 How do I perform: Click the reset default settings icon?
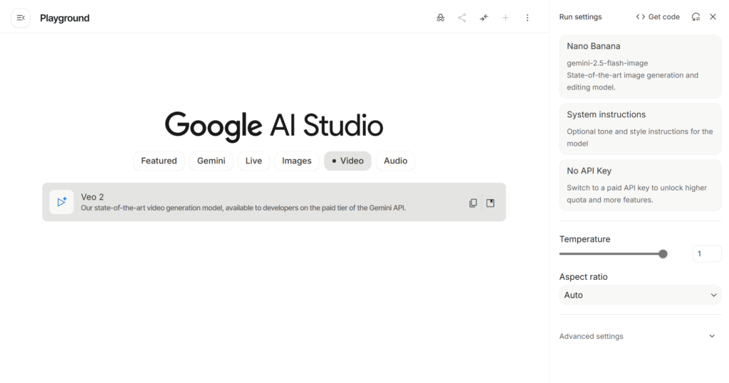[696, 17]
